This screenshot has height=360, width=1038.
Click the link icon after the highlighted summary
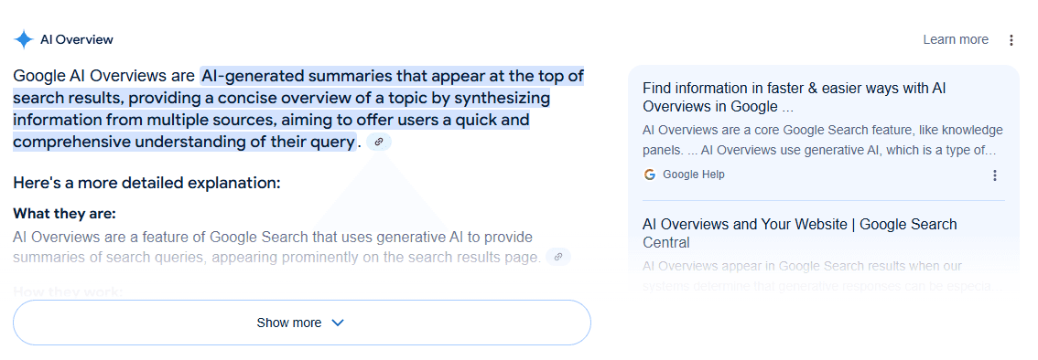click(379, 142)
